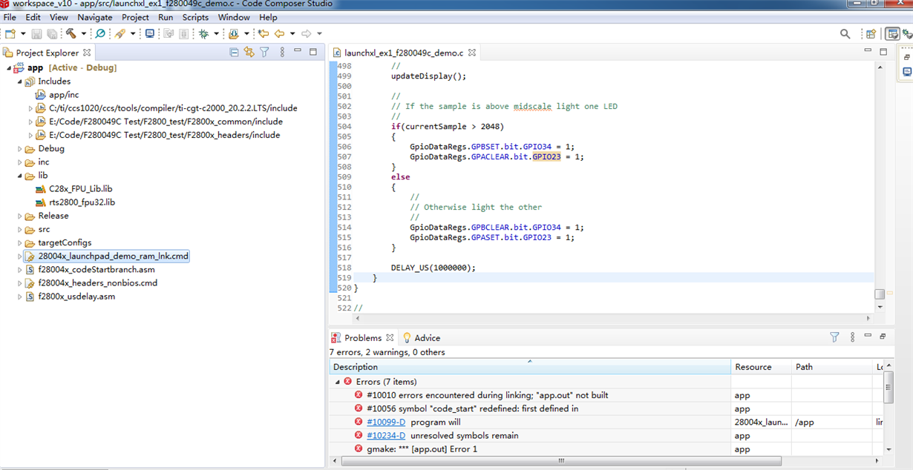Expand the Debug folder in project tree
The width and height of the screenshot is (913, 470).
[x=20, y=149]
